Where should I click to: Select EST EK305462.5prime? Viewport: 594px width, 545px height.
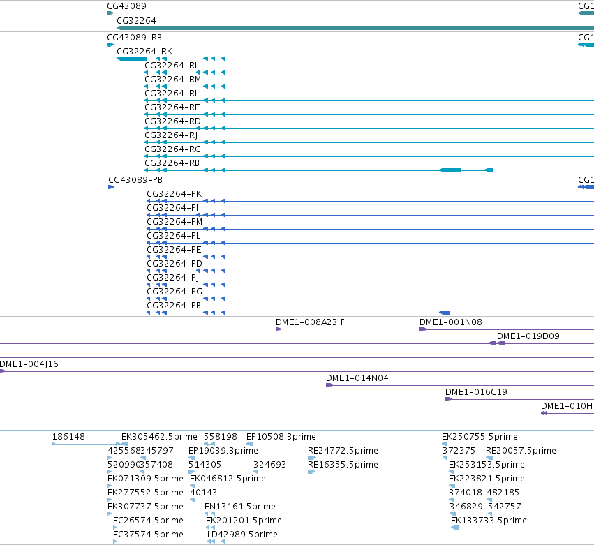159,437
